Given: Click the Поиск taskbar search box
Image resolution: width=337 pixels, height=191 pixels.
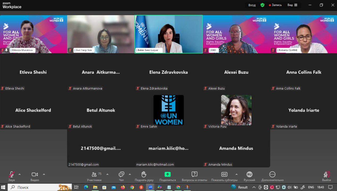Looking at the screenshot, I should tap(40, 187).
